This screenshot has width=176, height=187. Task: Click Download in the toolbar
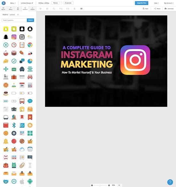(x=169, y=9)
